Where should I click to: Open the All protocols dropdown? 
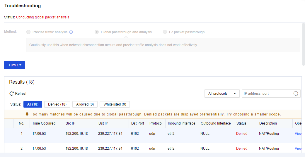[x=222, y=94]
